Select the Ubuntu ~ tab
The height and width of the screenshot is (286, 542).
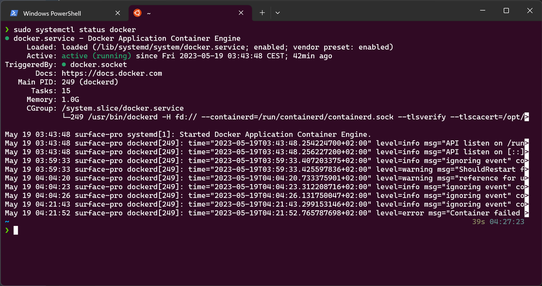tap(190, 13)
